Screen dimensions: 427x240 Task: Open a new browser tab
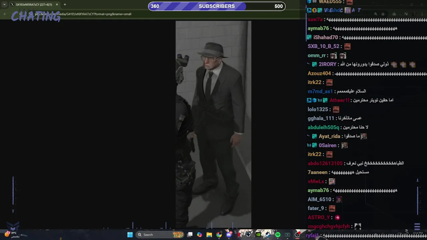(65, 5)
